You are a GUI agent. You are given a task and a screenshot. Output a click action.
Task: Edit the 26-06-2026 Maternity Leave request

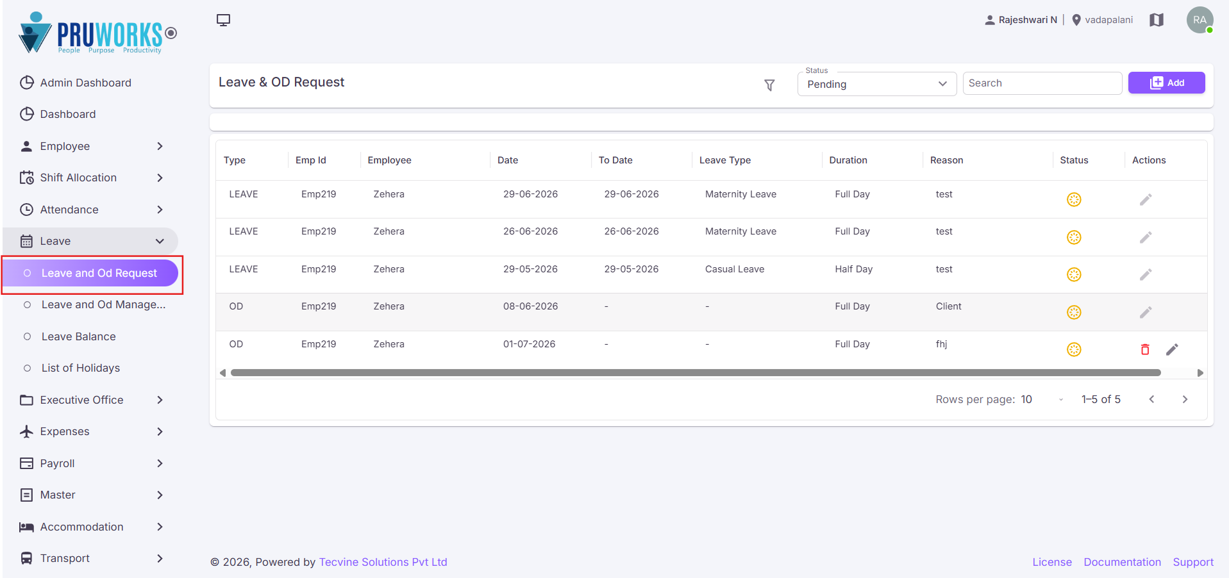click(1146, 237)
